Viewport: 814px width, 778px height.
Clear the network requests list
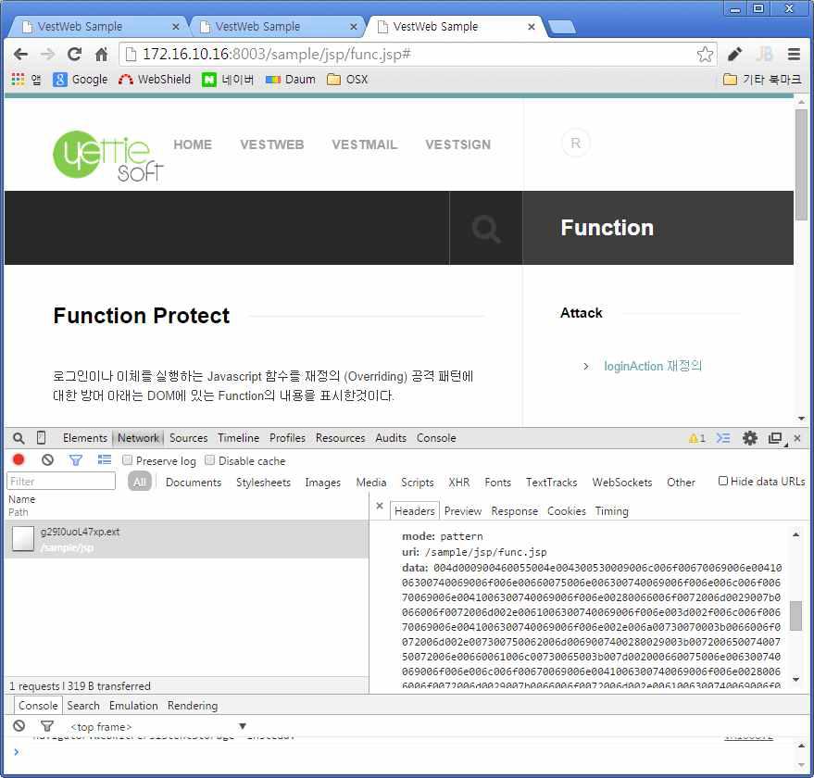(47, 460)
